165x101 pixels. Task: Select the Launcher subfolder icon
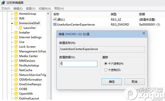(x=20, y=28)
